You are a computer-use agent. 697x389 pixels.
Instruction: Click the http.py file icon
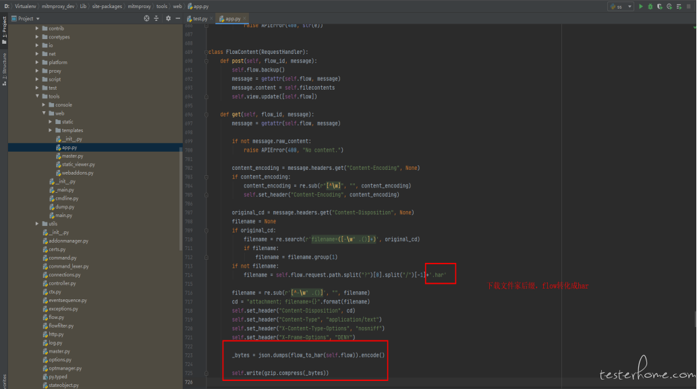(x=45, y=334)
